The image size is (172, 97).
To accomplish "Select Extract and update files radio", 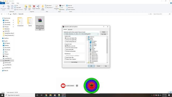I will (65, 40).
